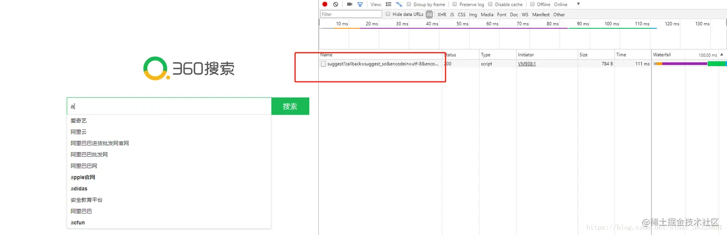Select suggestion acfun
Viewport: 727px width, 235px height.
tap(169, 223)
